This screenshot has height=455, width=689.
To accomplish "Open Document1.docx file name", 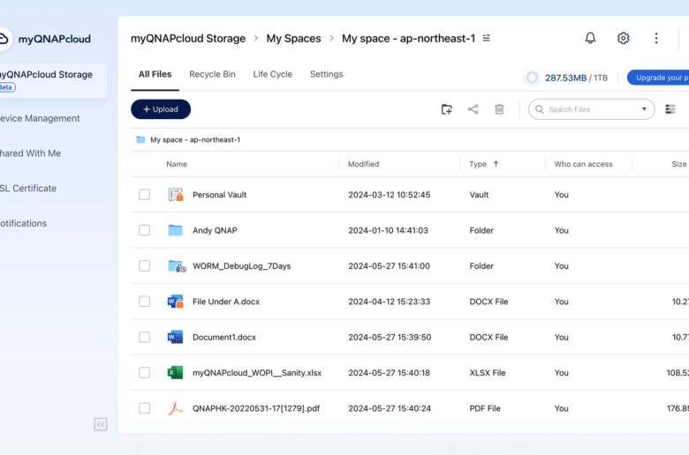I will [x=224, y=337].
